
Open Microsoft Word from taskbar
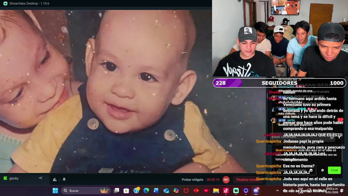tap(156, 191)
